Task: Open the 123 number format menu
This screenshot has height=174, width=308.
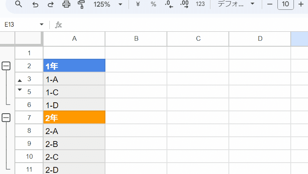Action: pyautogui.click(x=200, y=4)
